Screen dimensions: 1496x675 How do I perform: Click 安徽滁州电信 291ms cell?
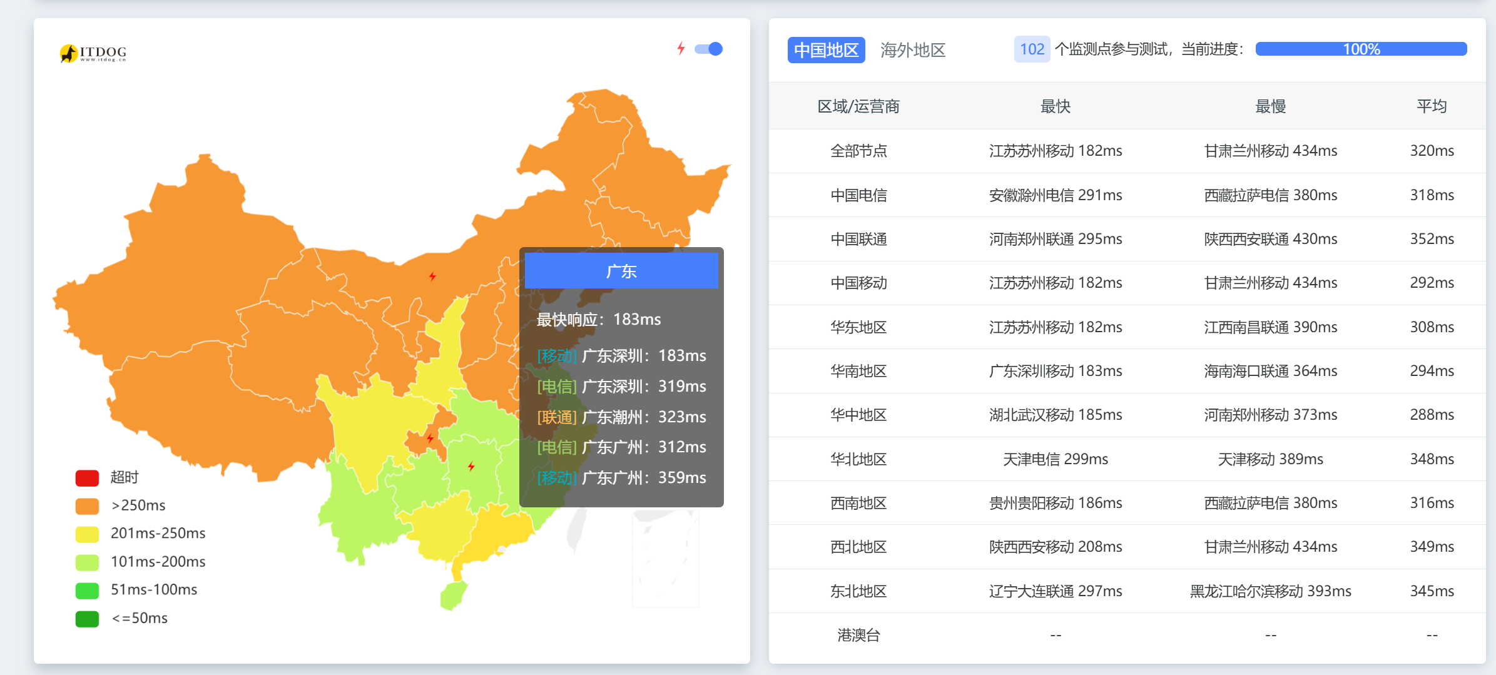pyautogui.click(x=1056, y=195)
